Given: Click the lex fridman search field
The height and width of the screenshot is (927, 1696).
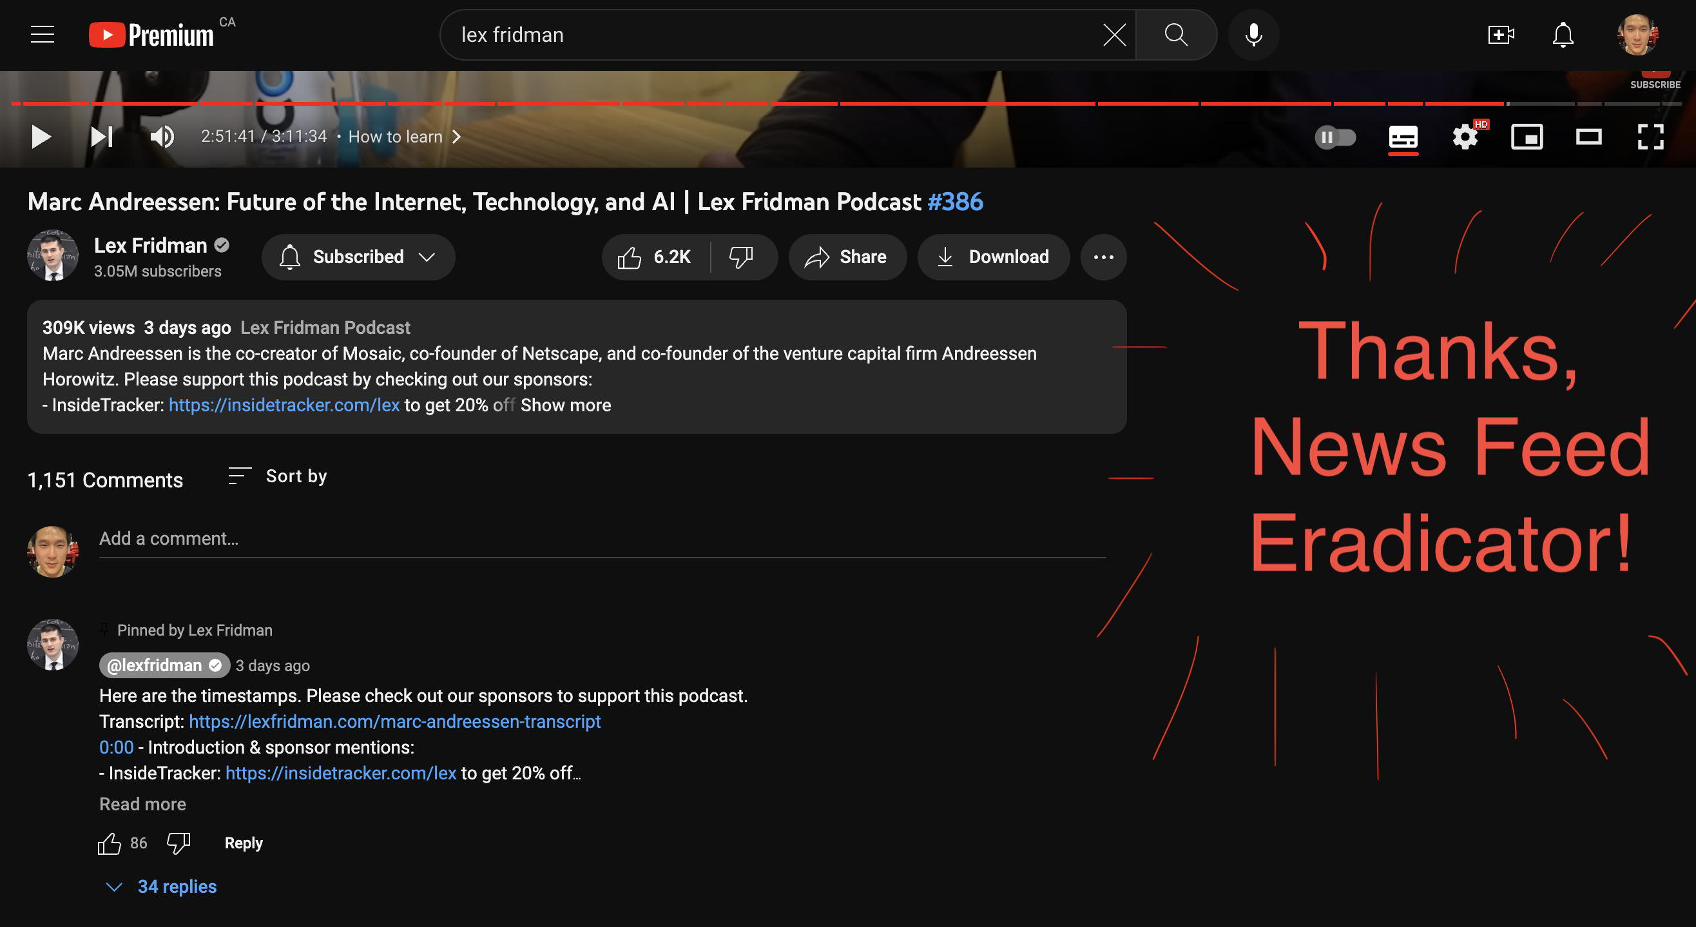Looking at the screenshot, I should 777,34.
